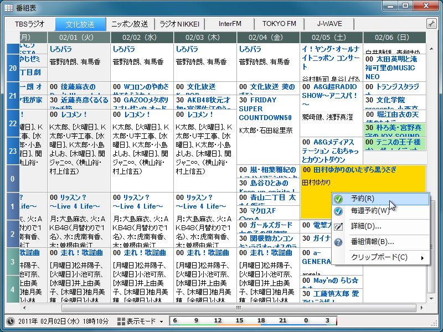Select 後藤麻衣の program on Tuesday

coord(79,89)
